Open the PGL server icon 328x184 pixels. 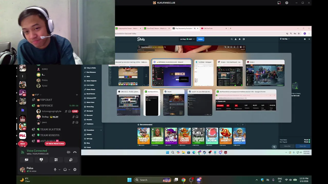point(23,135)
